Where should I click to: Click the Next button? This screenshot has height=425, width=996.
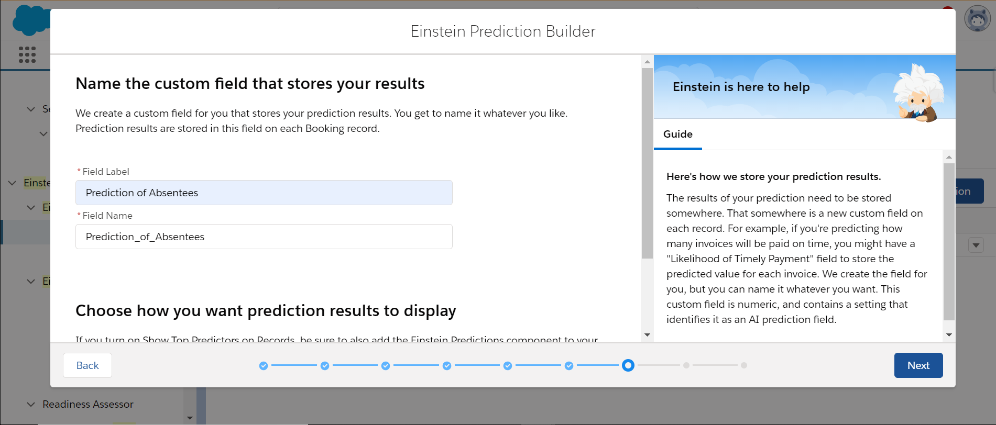click(918, 365)
